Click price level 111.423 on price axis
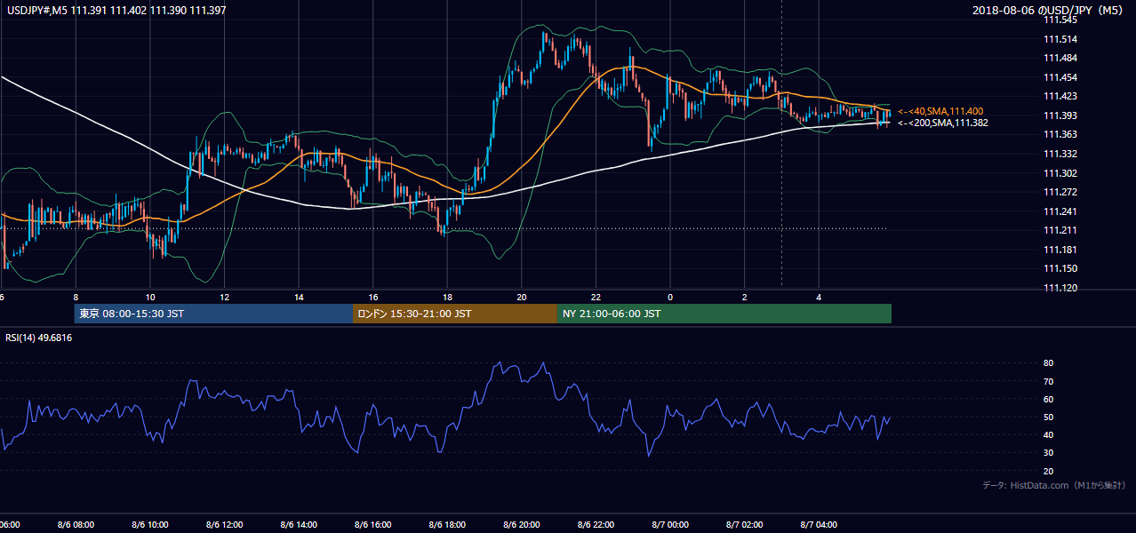The width and height of the screenshot is (1136, 533). coord(1060,96)
